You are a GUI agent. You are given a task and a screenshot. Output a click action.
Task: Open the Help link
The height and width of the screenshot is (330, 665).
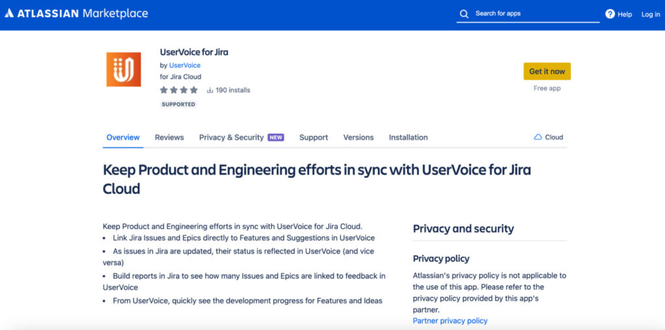[x=624, y=14]
